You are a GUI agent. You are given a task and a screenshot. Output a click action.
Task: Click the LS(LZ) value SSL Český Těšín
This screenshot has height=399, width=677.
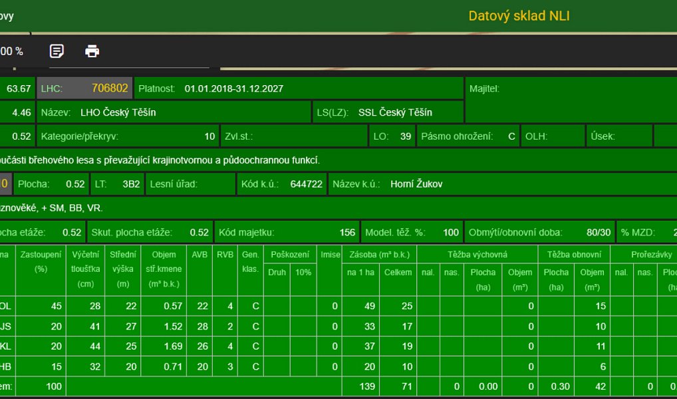point(395,112)
